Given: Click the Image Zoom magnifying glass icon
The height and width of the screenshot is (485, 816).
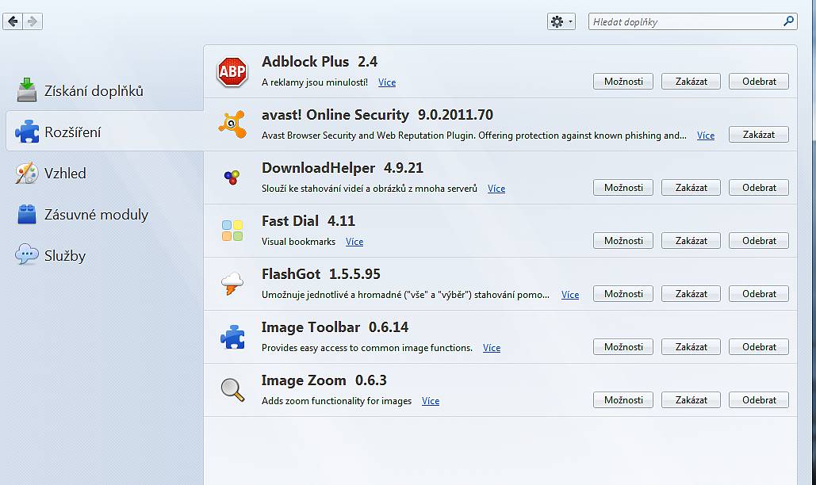Looking at the screenshot, I should click(x=232, y=390).
